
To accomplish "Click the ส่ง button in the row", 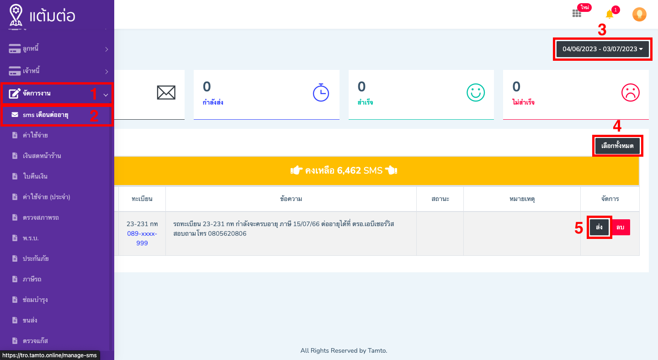I will [x=599, y=227].
